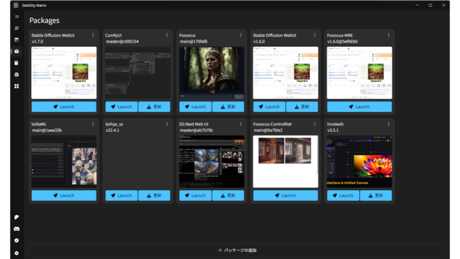460x259 pixels.
Task: Click パッケージの追加 add package button
Action: [x=237, y=250]
